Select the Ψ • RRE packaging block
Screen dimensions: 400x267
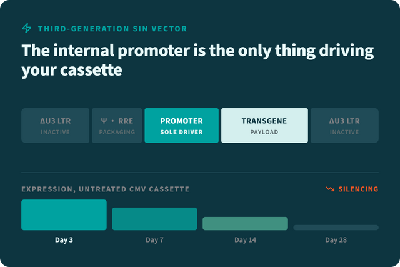pos(117,126)
